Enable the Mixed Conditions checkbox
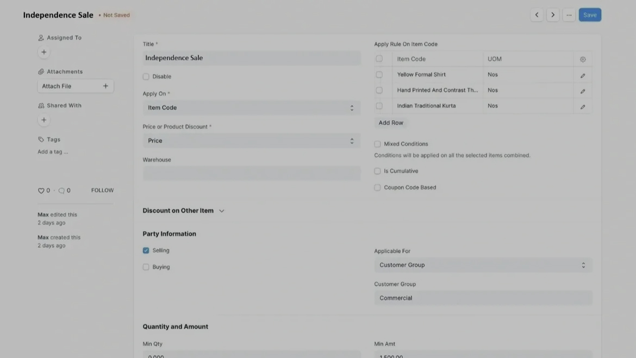 [x=377, y=144]
